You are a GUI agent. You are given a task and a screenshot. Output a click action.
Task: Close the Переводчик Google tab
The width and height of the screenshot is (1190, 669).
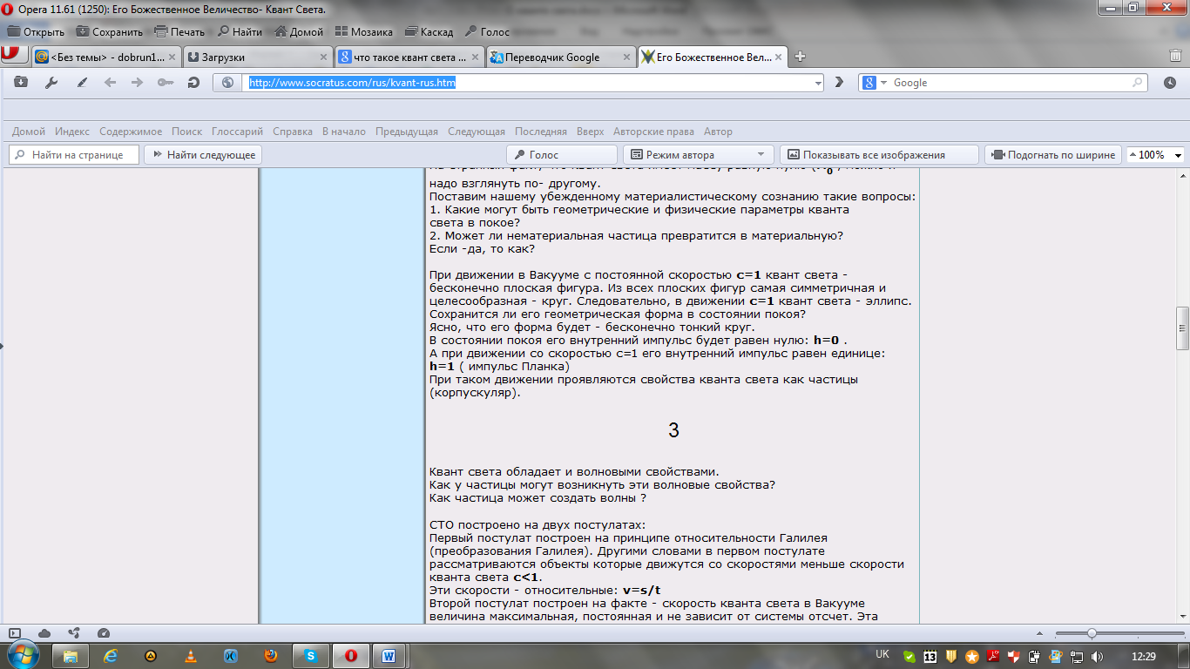point(626,57)
